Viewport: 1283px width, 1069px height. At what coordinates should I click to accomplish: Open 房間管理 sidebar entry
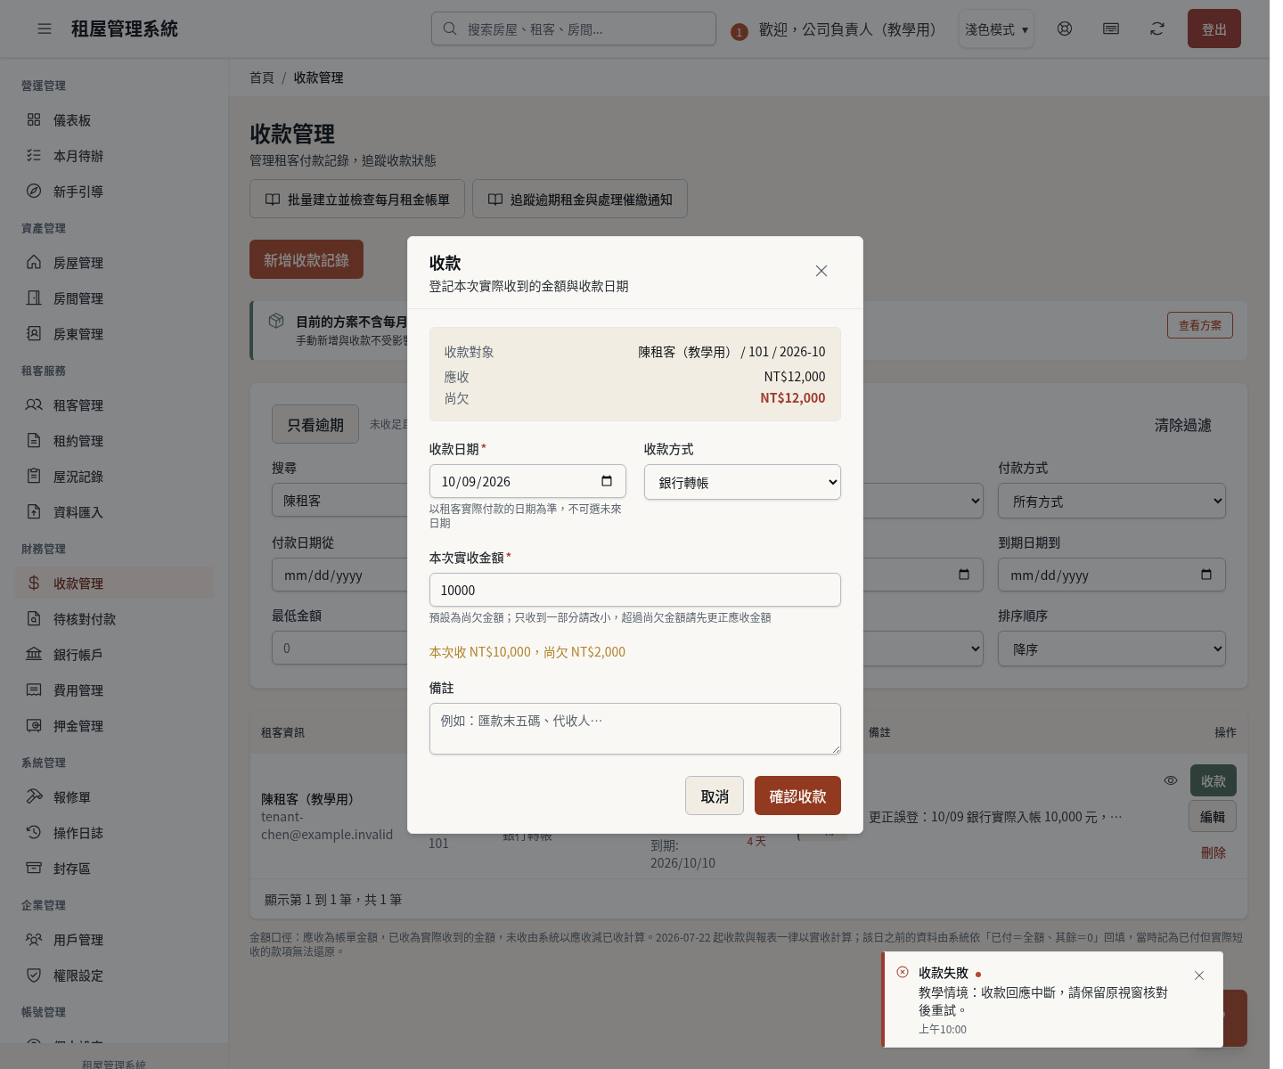click(114, 298)
